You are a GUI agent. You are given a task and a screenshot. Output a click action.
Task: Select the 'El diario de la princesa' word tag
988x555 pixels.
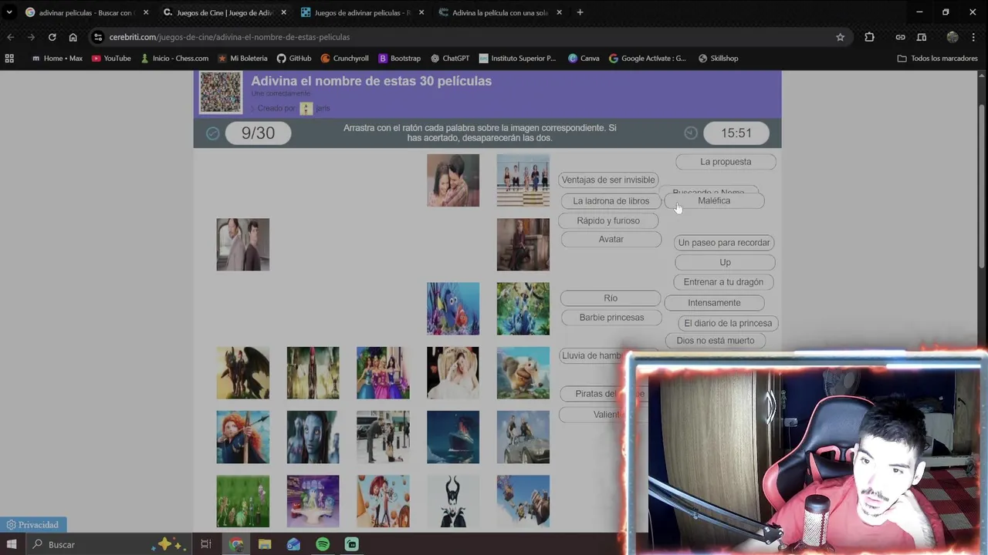(x=728, y=323)
